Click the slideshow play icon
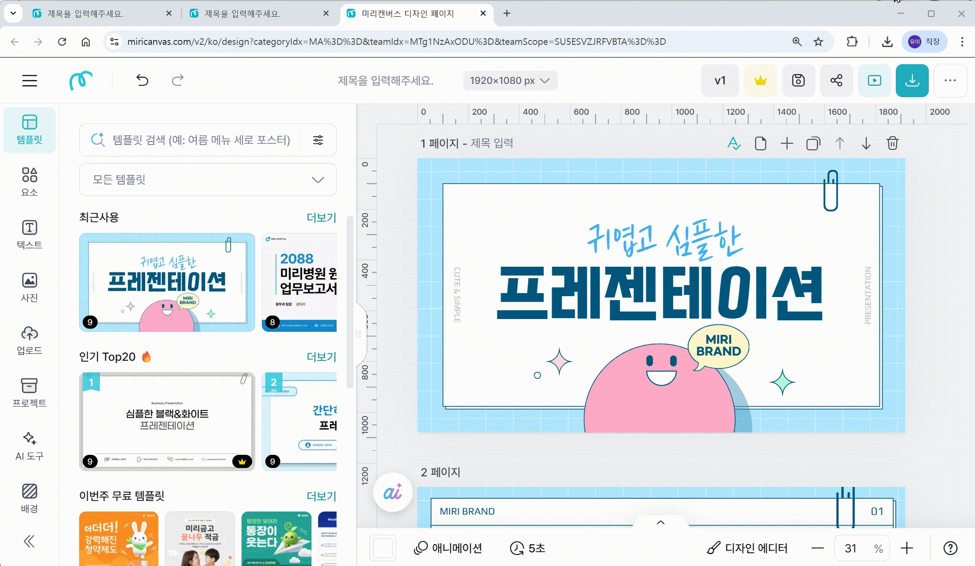 (x=874, y=80)
